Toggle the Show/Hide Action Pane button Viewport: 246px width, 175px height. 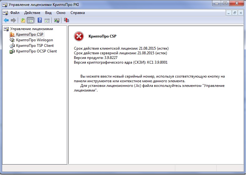[47, 20]
